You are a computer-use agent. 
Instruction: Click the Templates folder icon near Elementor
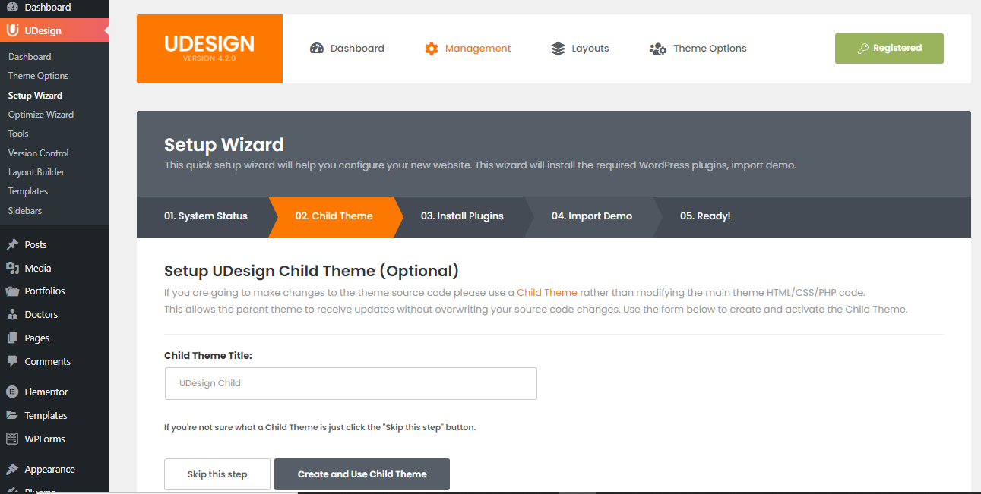click(12, 415)
